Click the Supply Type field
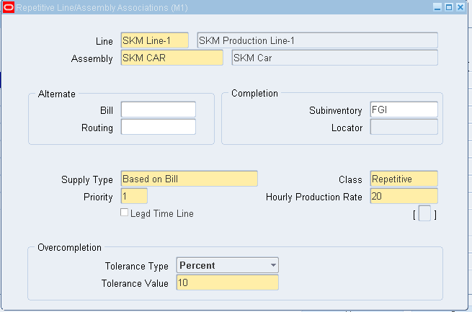 click(190, 179)
